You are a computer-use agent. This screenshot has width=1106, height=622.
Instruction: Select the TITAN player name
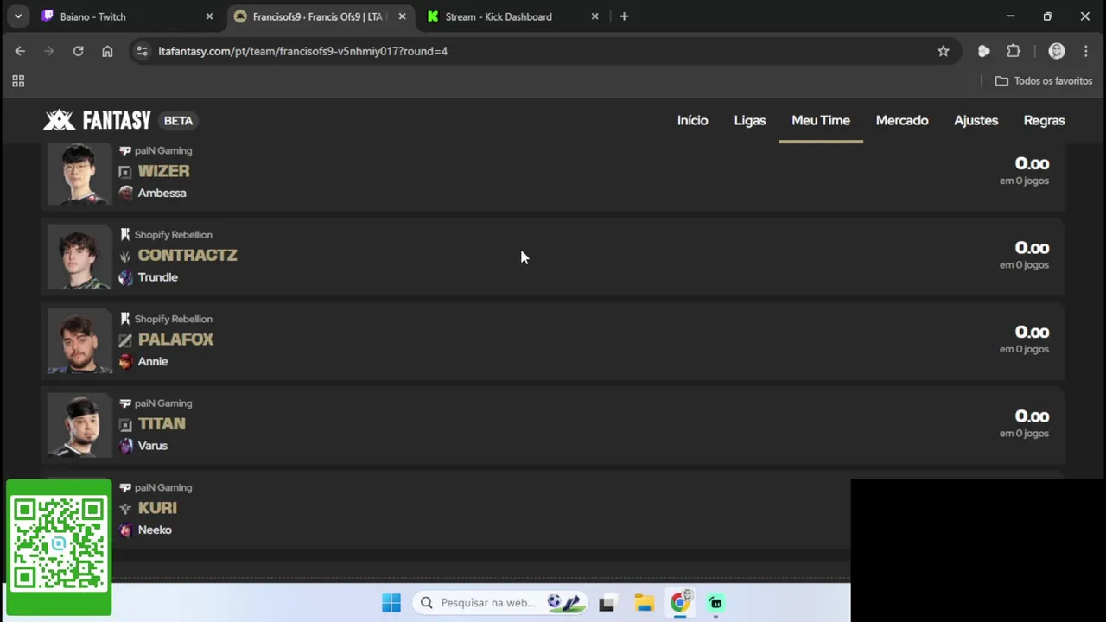tap(162, 424)
